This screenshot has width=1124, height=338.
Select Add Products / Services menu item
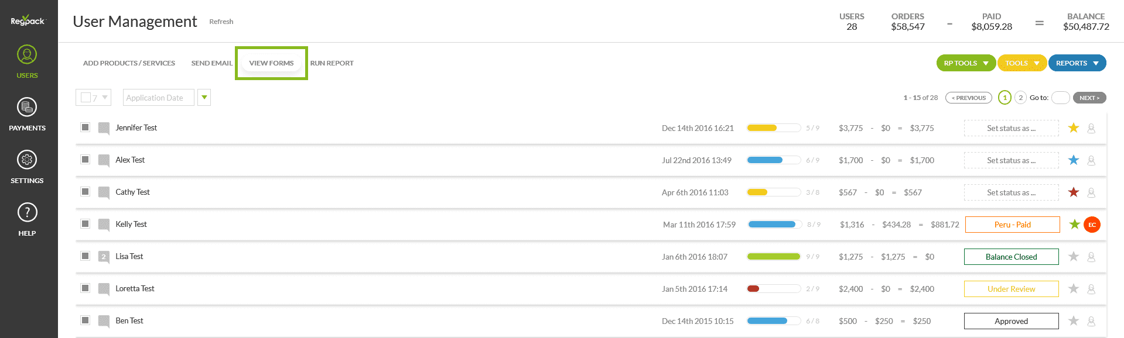(129, 63)
